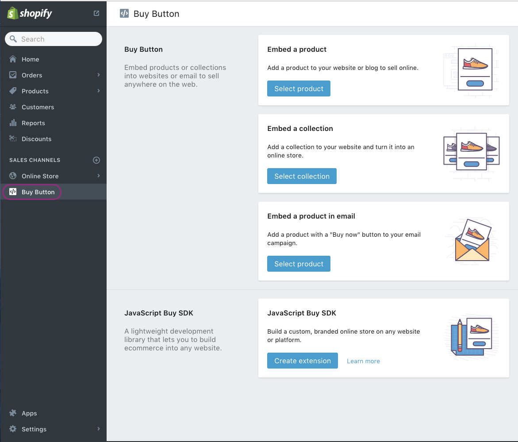Click the Embed a product shoe illustration
Screen dimensions: 518x442
coord(471,70)
